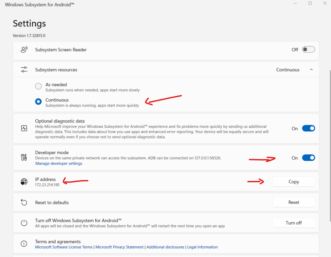Click the Terms and agreements title
331x257 pixels.
point(58,241)
